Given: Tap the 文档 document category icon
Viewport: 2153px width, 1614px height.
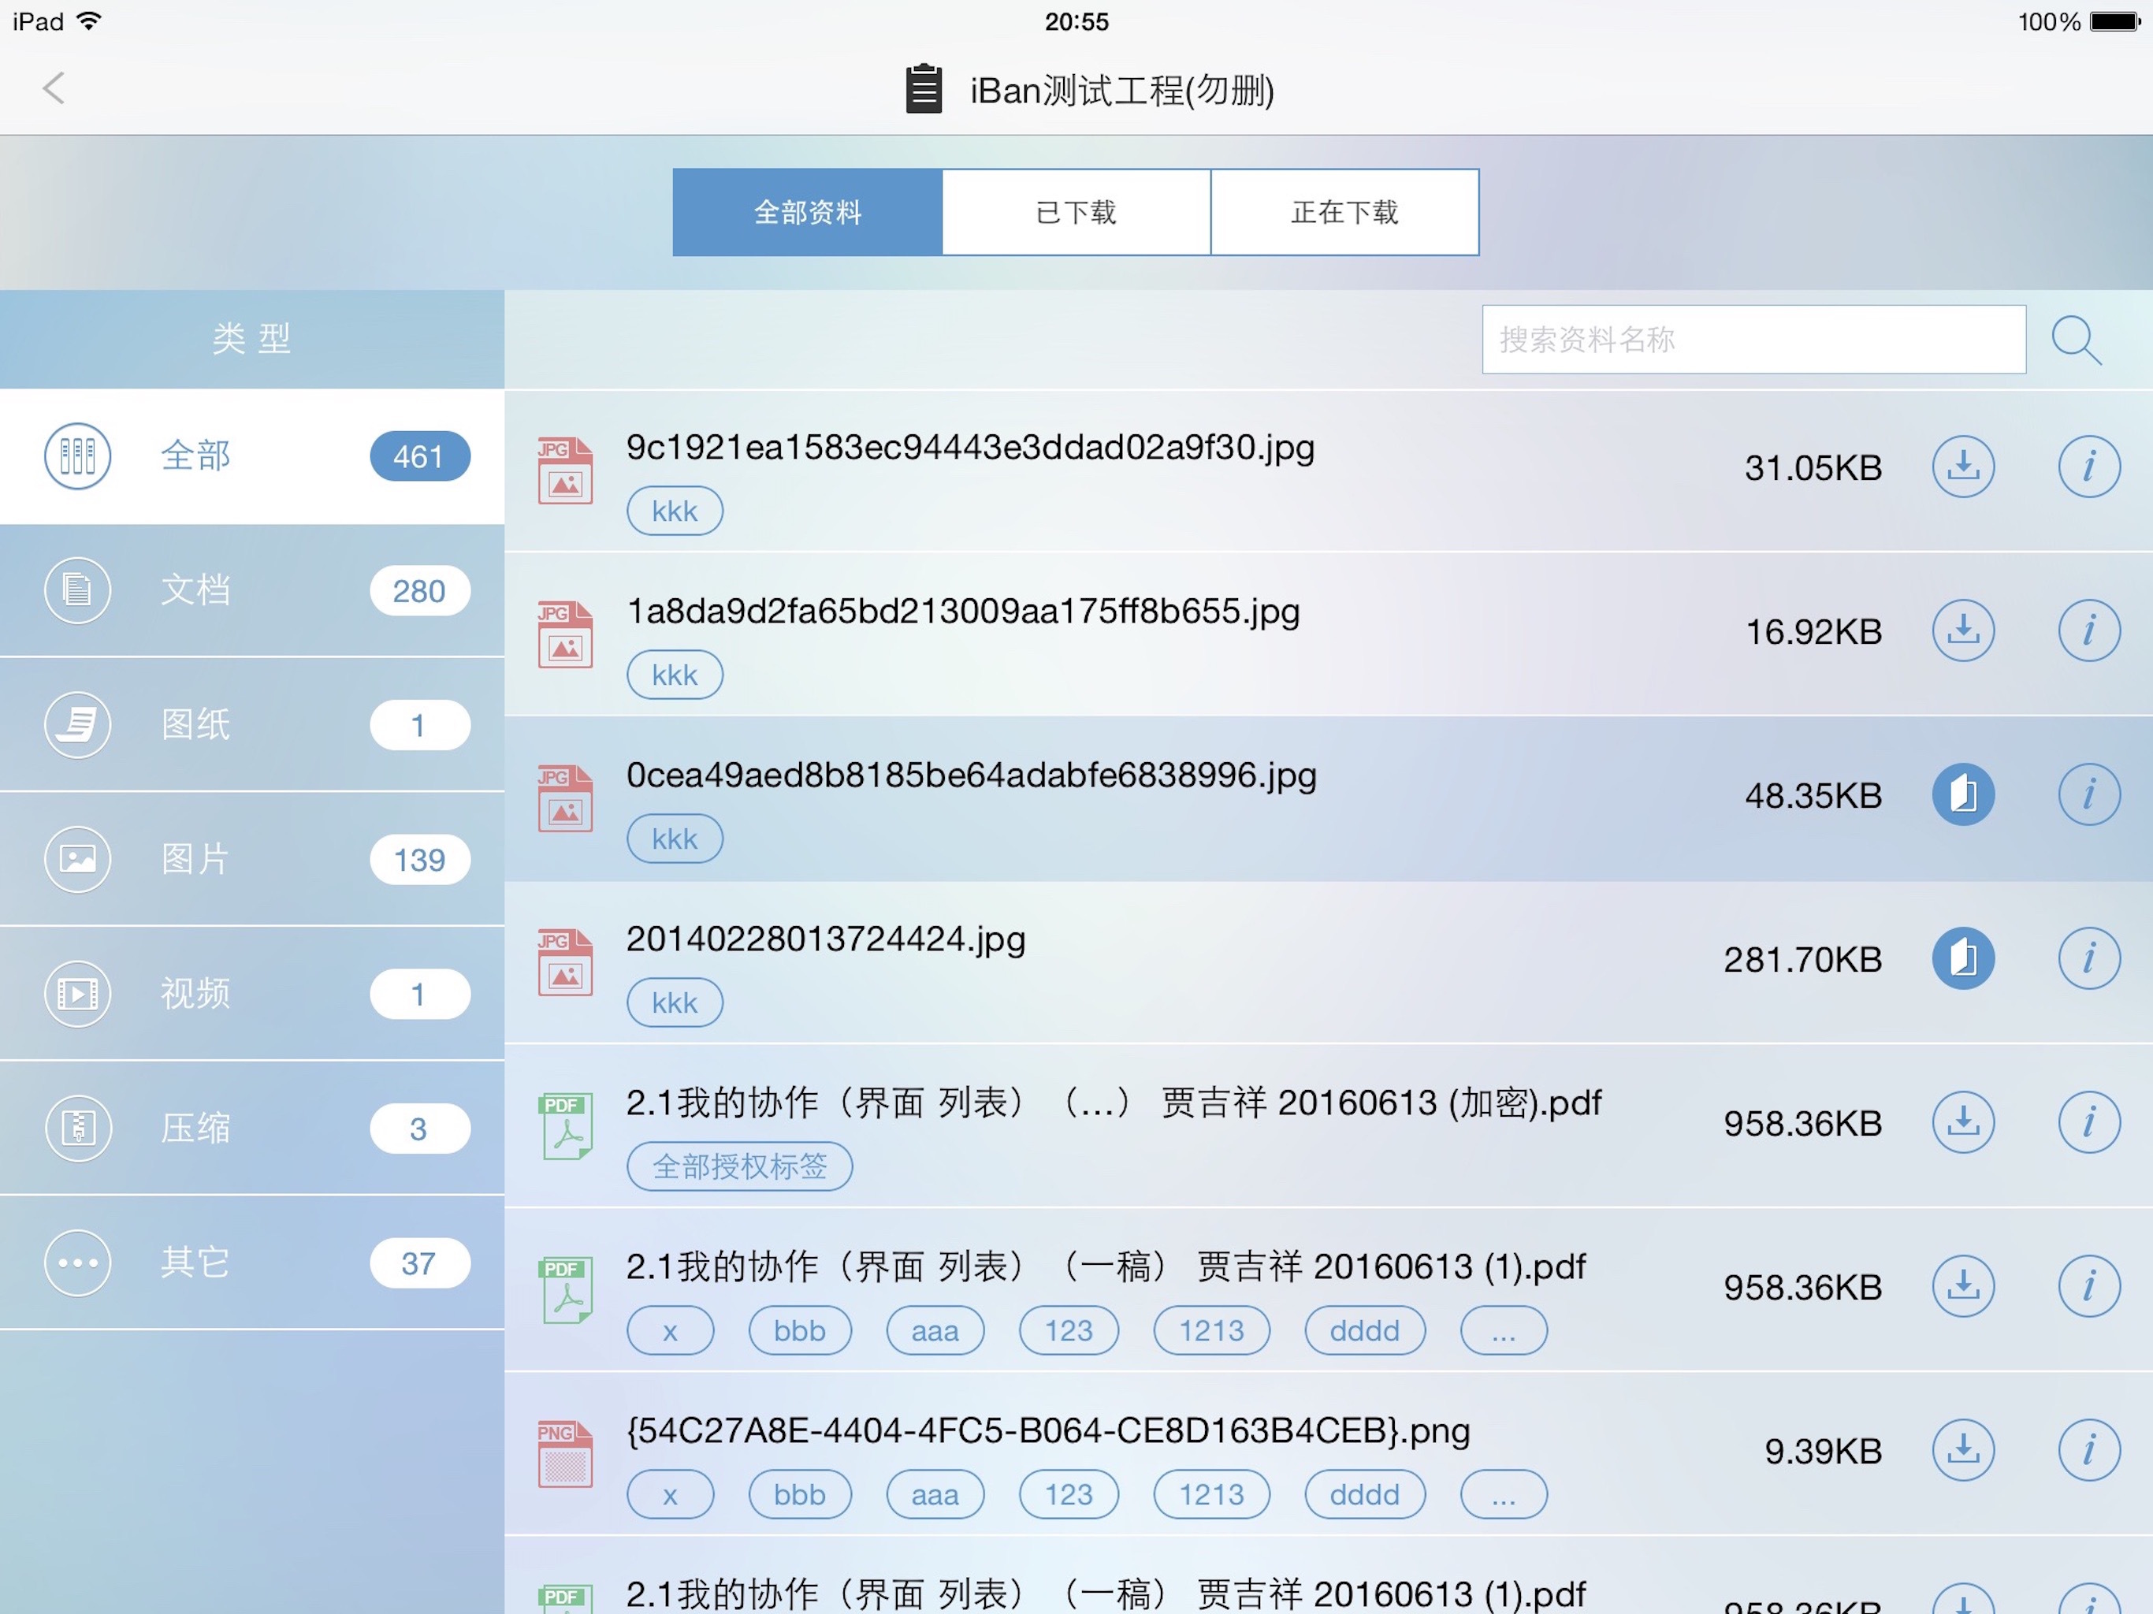Looking at the screenshot, I should [x=78, y=590].
